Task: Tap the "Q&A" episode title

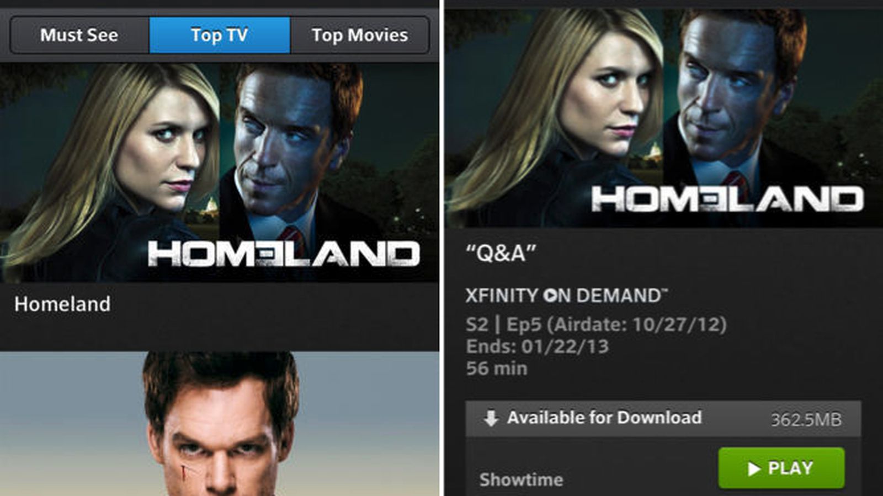Action: (501, 254)
